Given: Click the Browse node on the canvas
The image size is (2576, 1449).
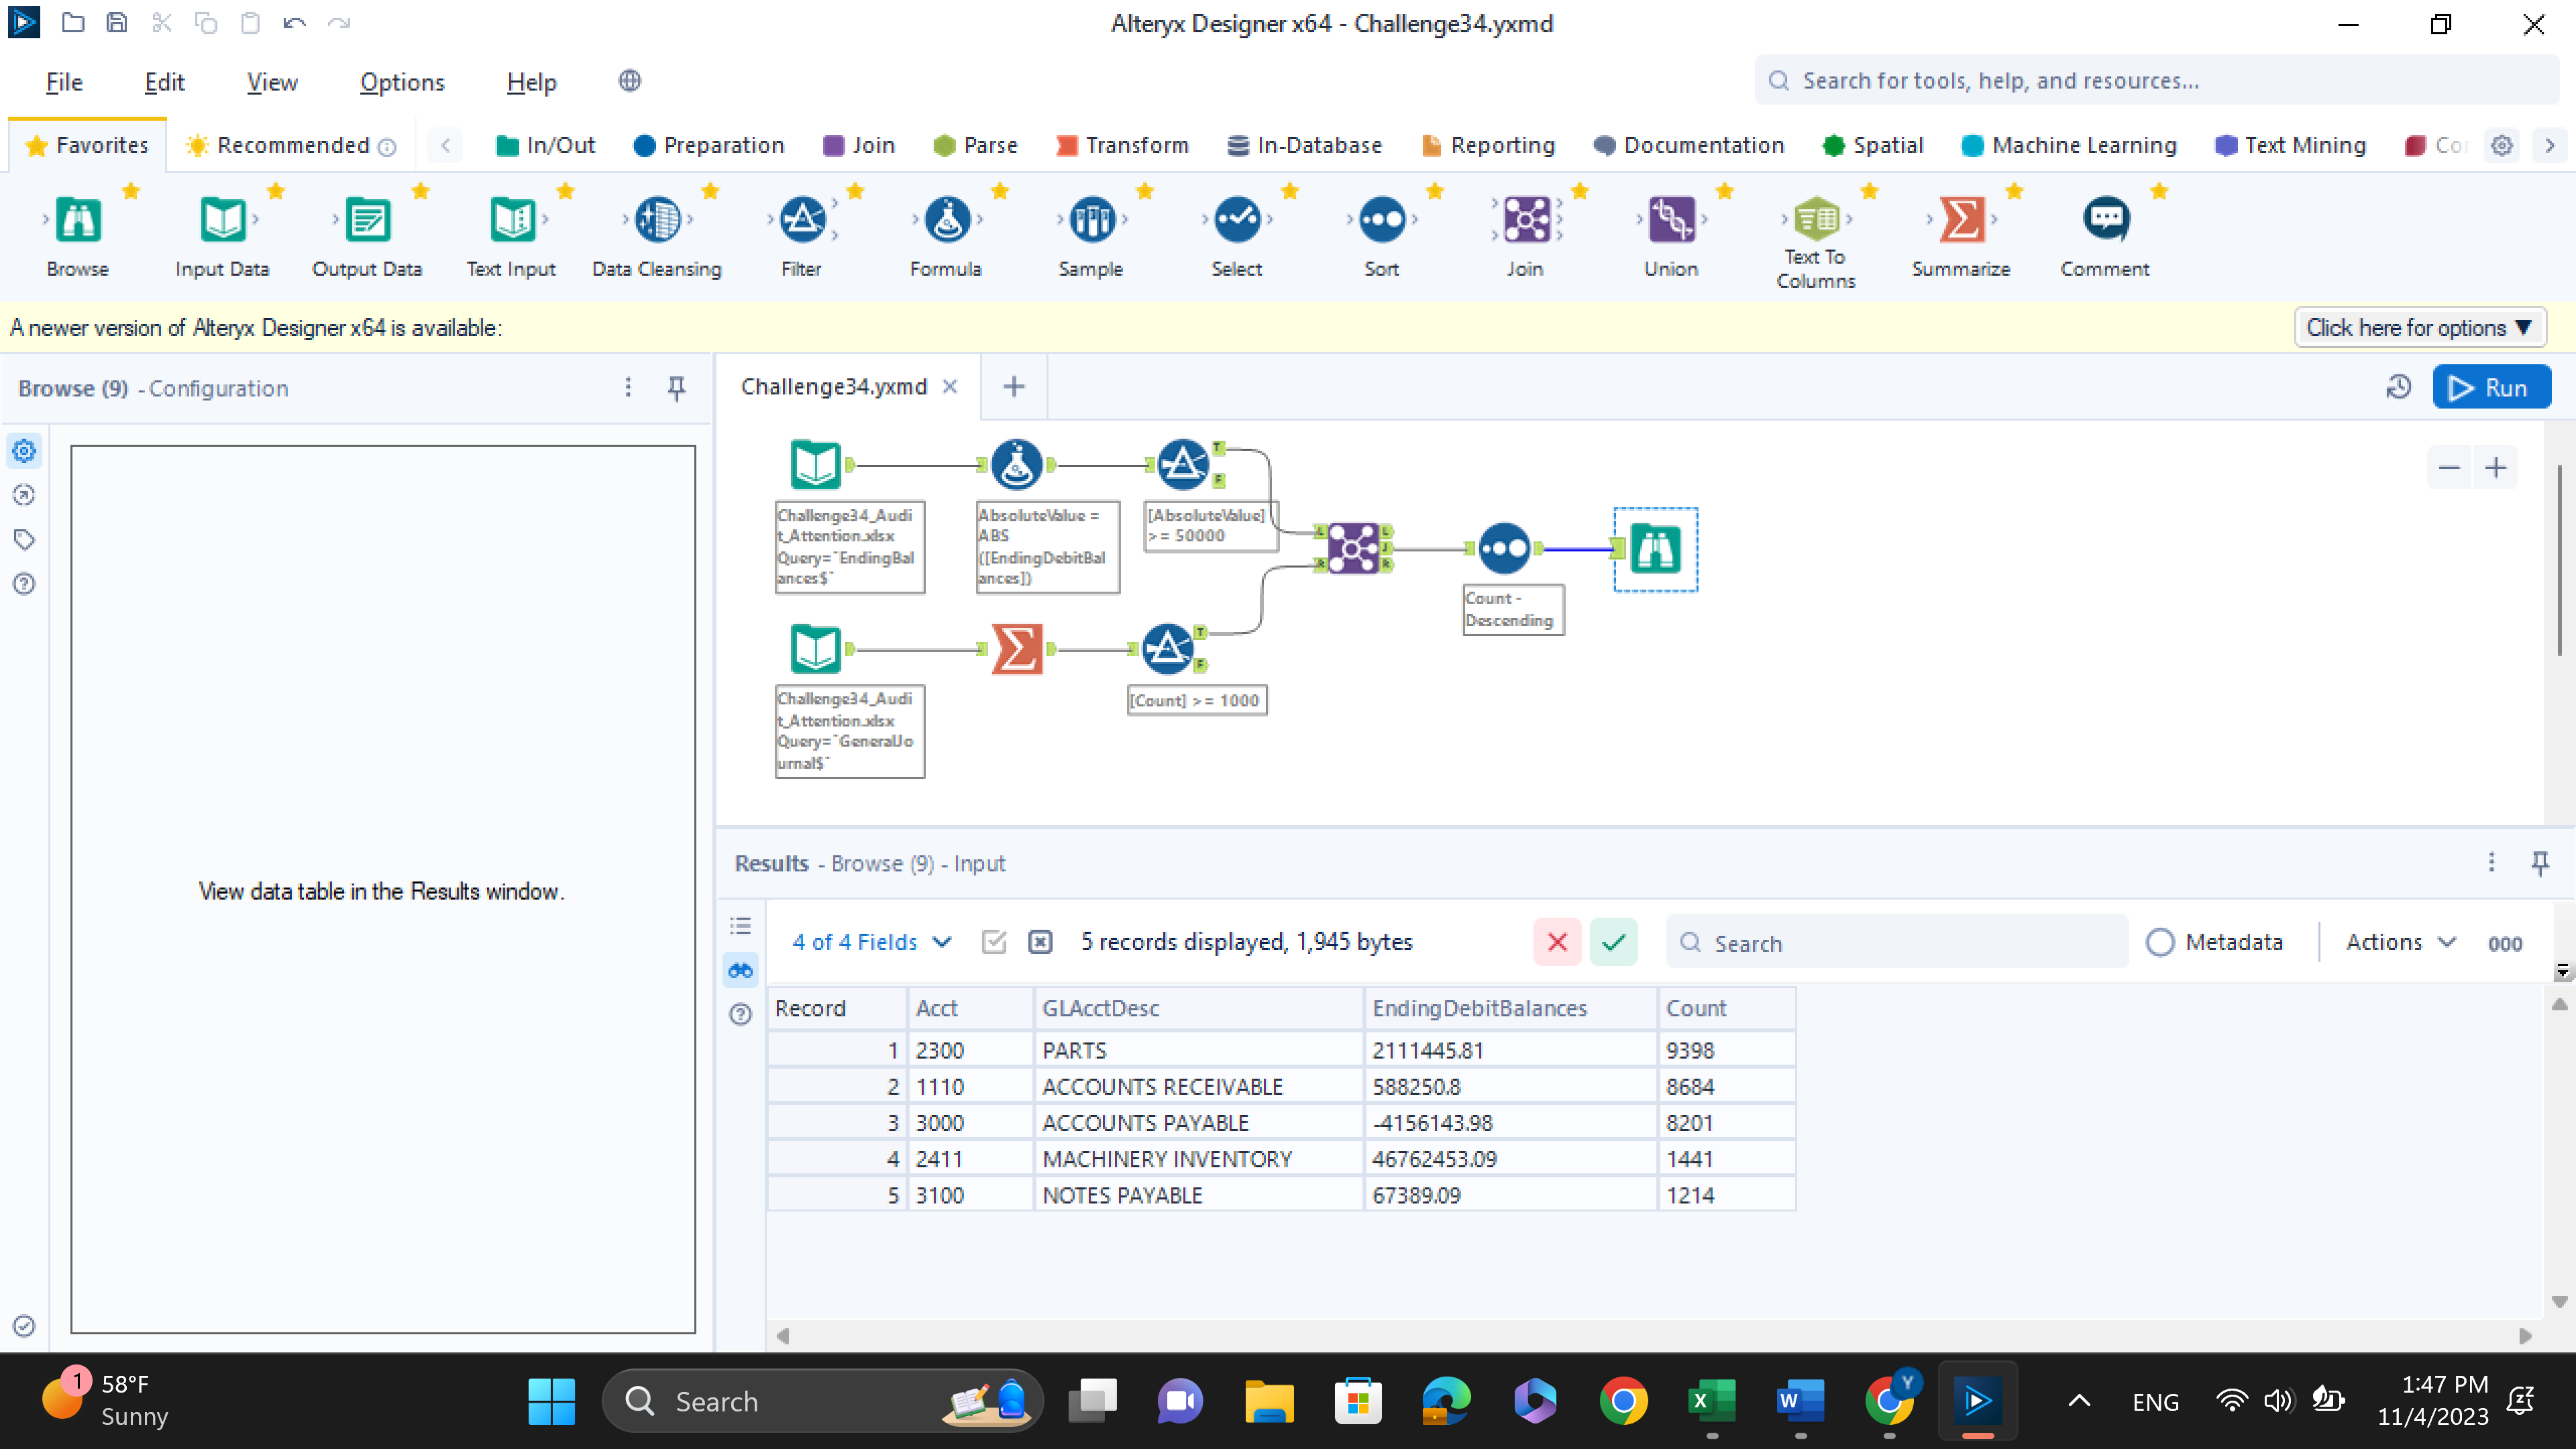Looking at the screenshot, I should (1655, 548).
